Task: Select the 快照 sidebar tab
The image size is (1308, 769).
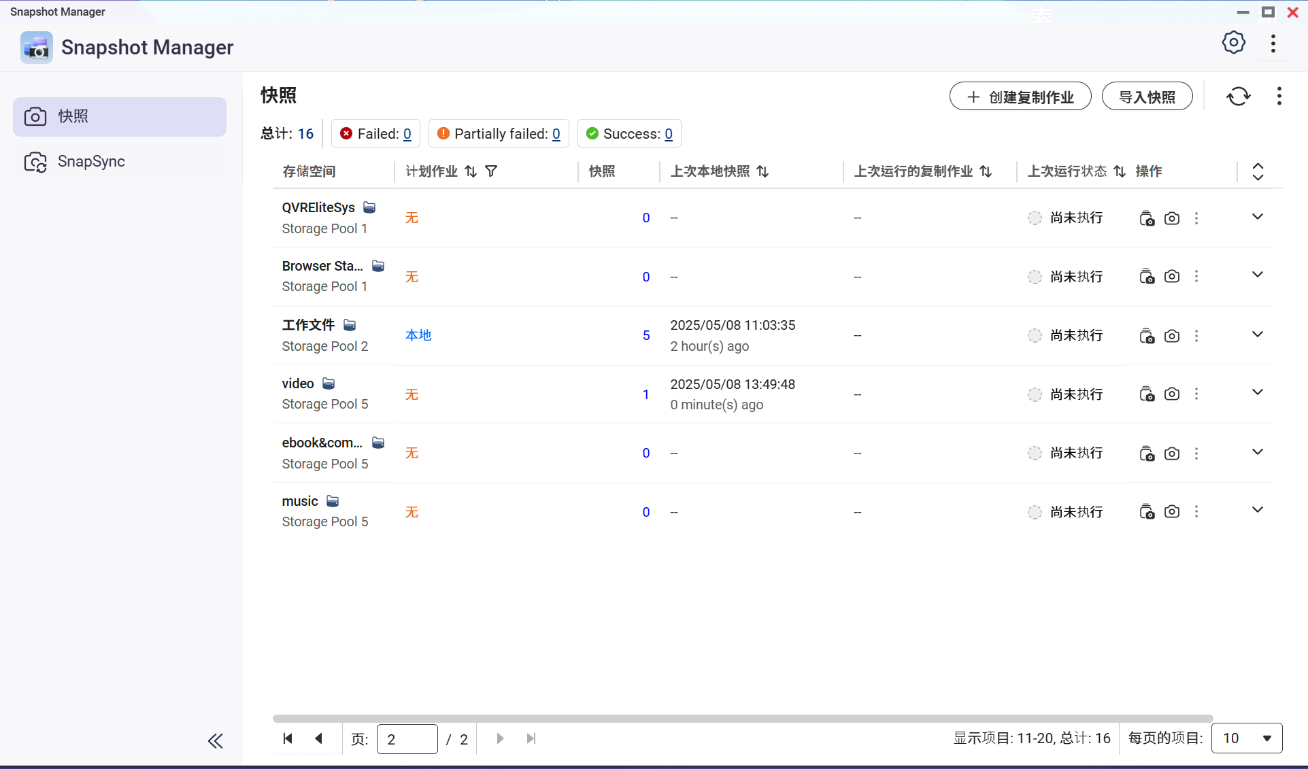Action: [x=120, y=117]
